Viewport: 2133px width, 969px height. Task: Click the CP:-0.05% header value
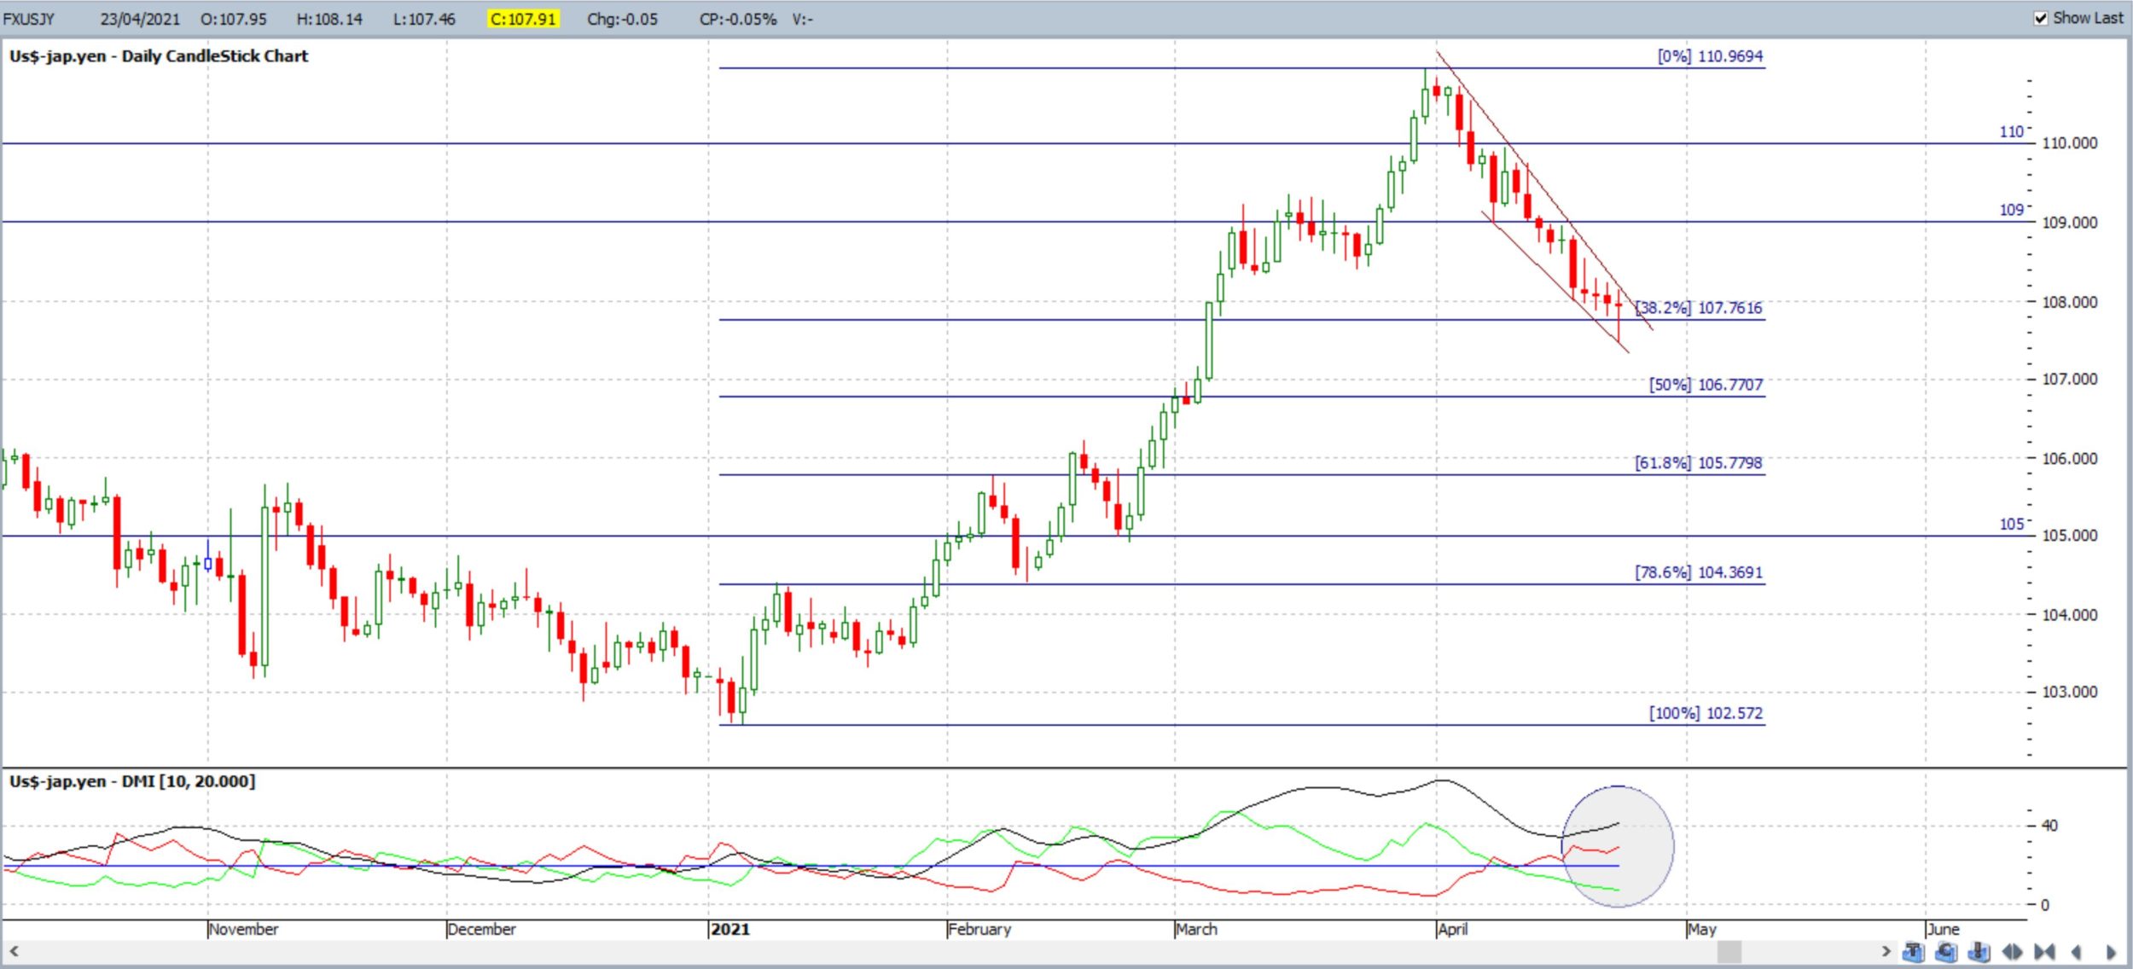coord(738,19)
